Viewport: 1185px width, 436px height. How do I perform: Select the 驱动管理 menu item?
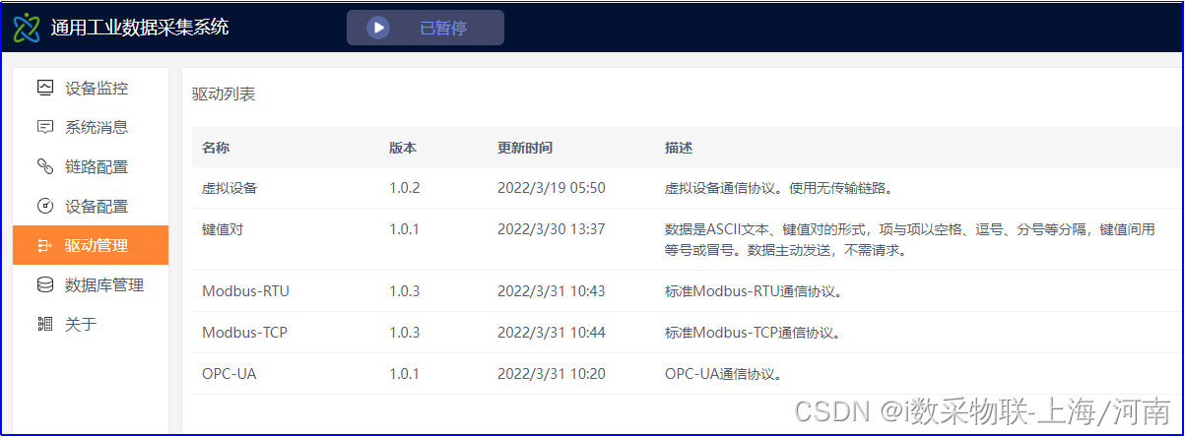91,245
